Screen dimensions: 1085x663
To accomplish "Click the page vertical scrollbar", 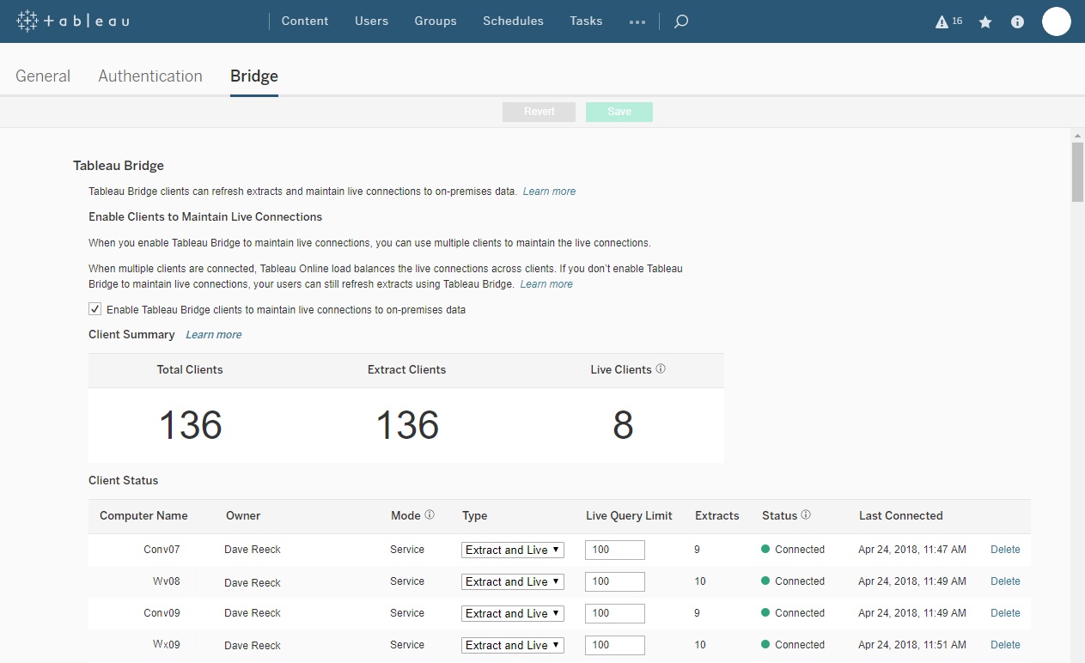I will (1077, 172).
